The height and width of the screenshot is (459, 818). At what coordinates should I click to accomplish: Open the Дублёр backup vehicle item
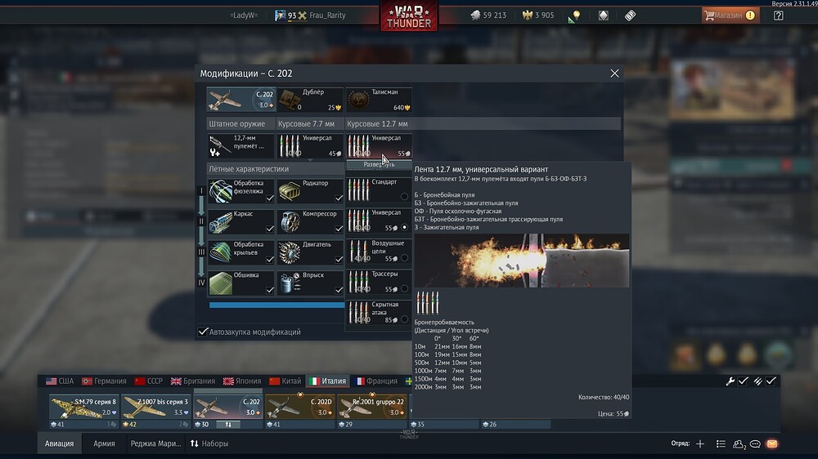coord(310,100)
